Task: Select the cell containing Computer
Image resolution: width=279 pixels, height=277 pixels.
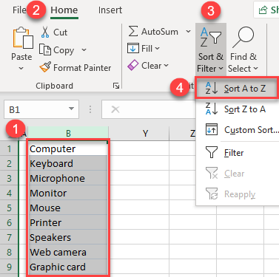Action: pos(68,148)
